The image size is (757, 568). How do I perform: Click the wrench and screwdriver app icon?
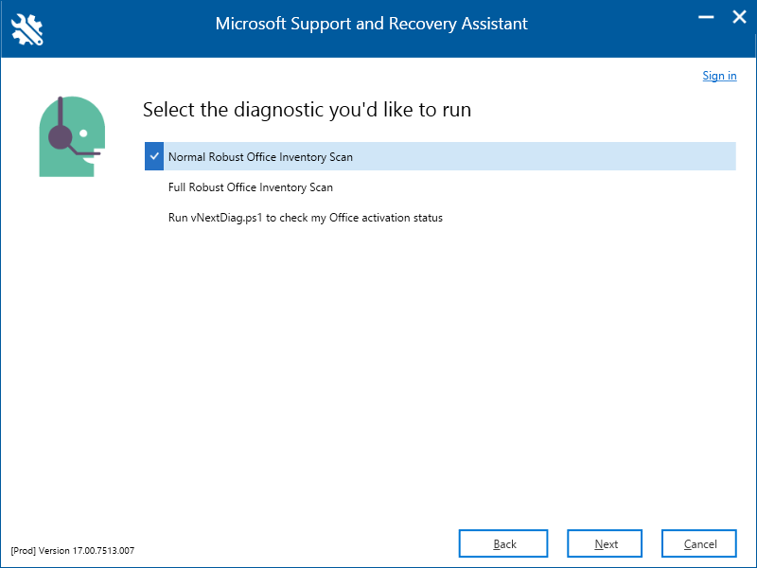27,29
